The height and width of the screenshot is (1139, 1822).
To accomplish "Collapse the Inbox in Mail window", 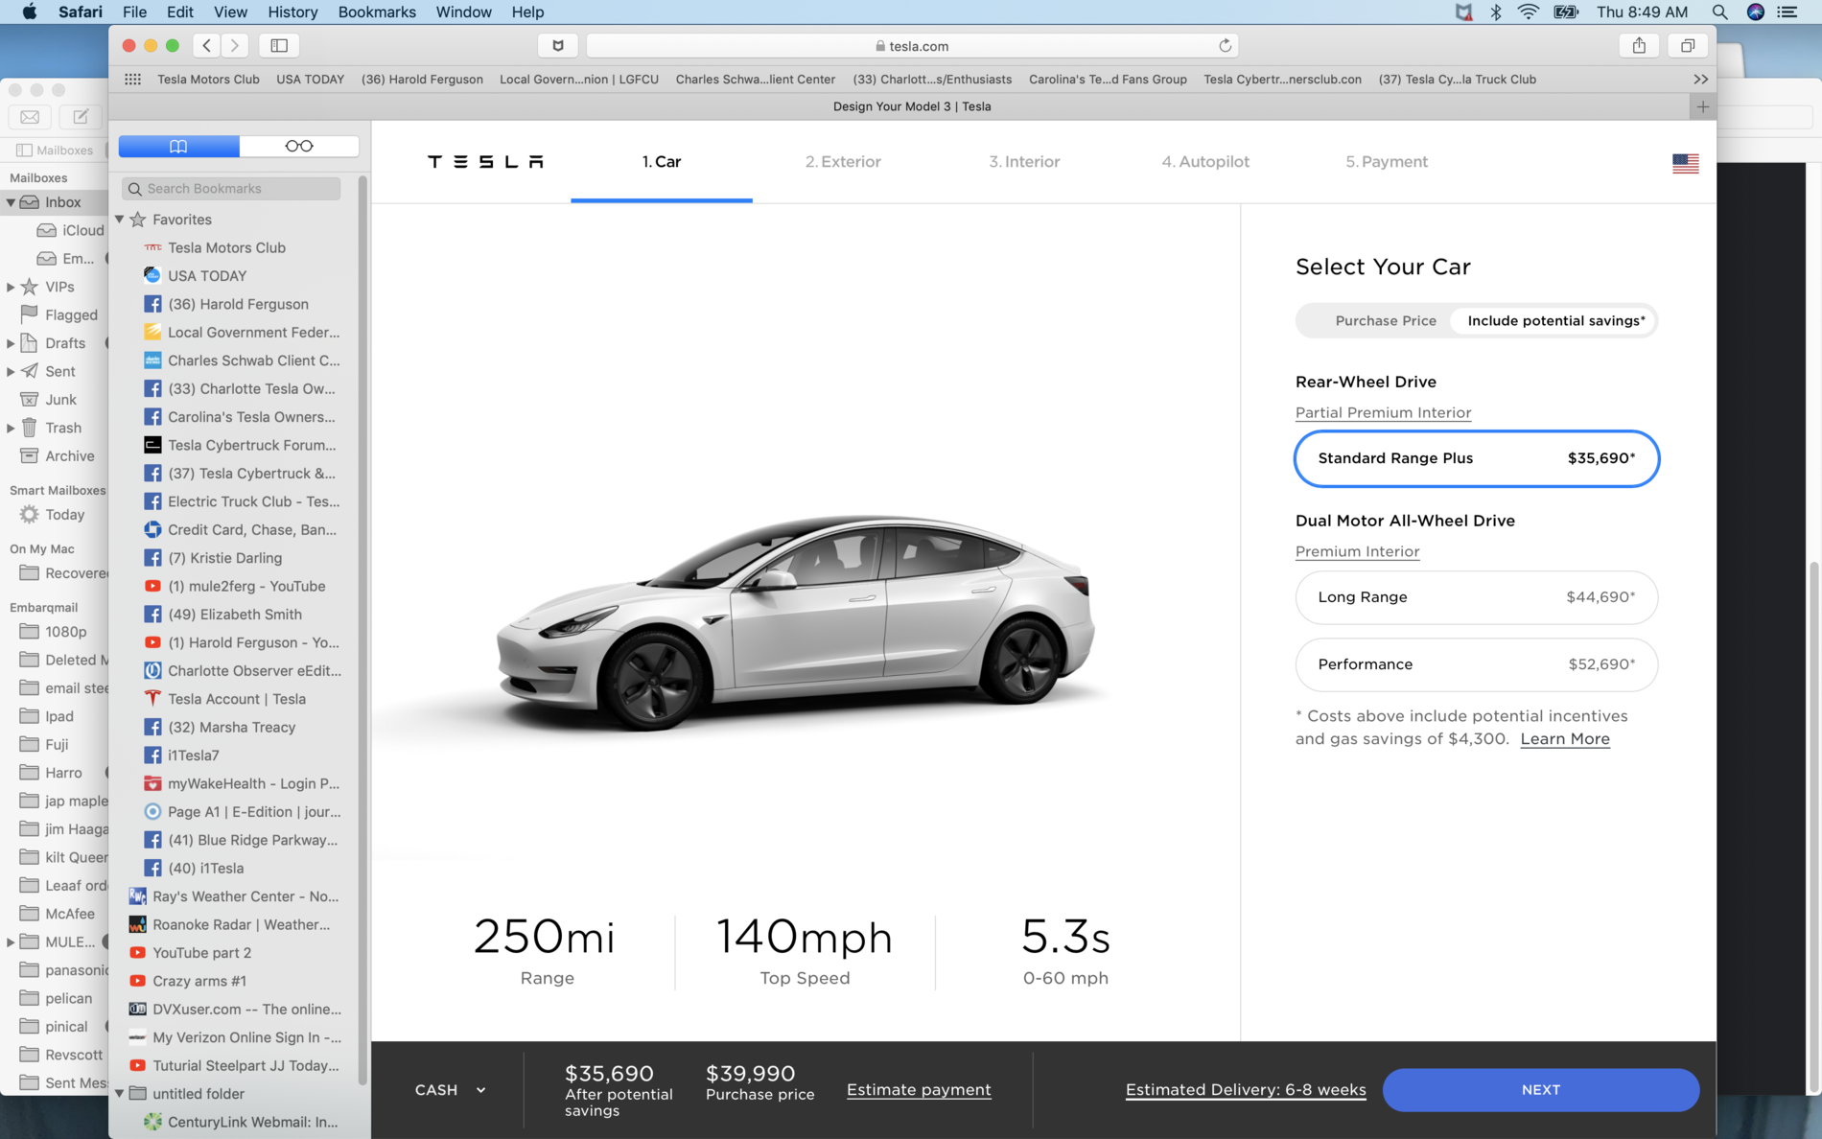I will [x=11, y=202].
